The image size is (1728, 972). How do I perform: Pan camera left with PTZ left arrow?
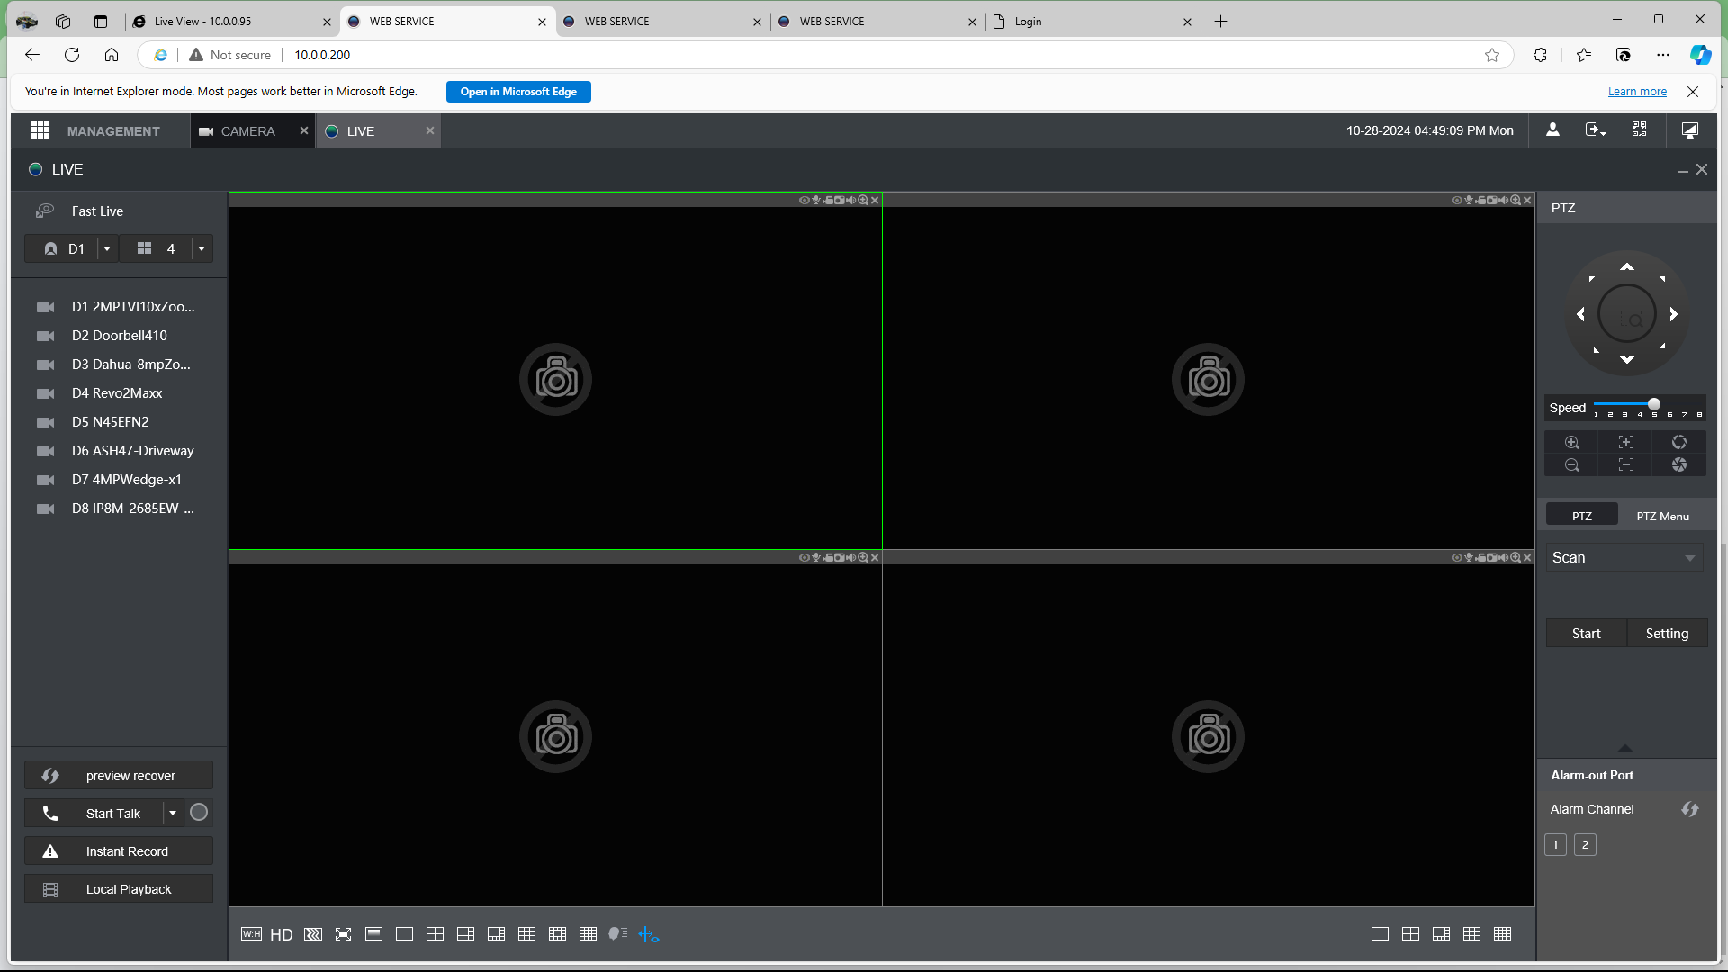[1580, 314]
